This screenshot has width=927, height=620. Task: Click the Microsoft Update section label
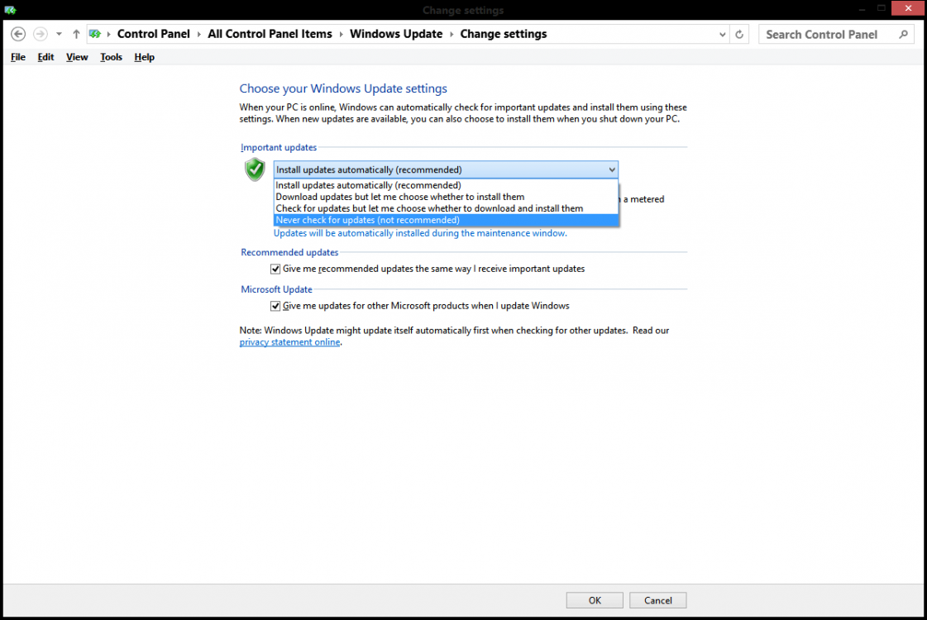click(276, 289)
